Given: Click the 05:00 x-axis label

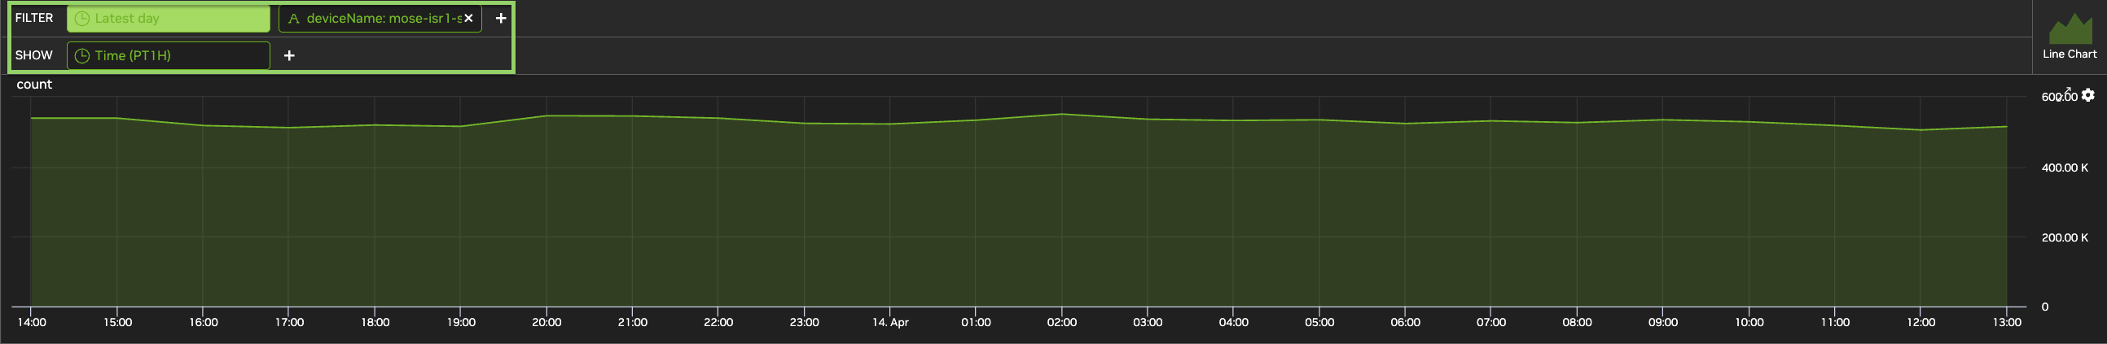Looking at the screenshot, I should coord(1319,322).
